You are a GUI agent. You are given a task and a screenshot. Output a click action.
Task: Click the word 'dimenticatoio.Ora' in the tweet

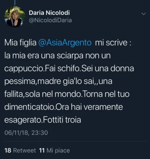click(x=37, y=107)
